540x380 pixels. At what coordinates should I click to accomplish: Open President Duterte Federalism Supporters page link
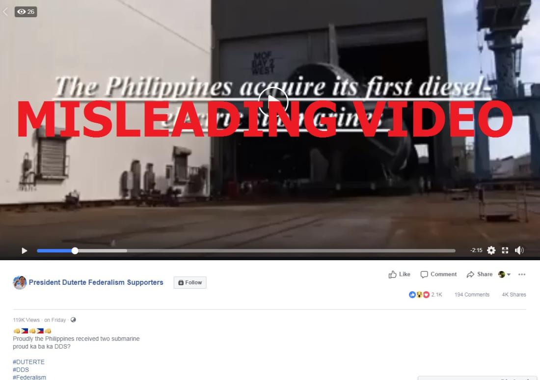pos(96,282)
